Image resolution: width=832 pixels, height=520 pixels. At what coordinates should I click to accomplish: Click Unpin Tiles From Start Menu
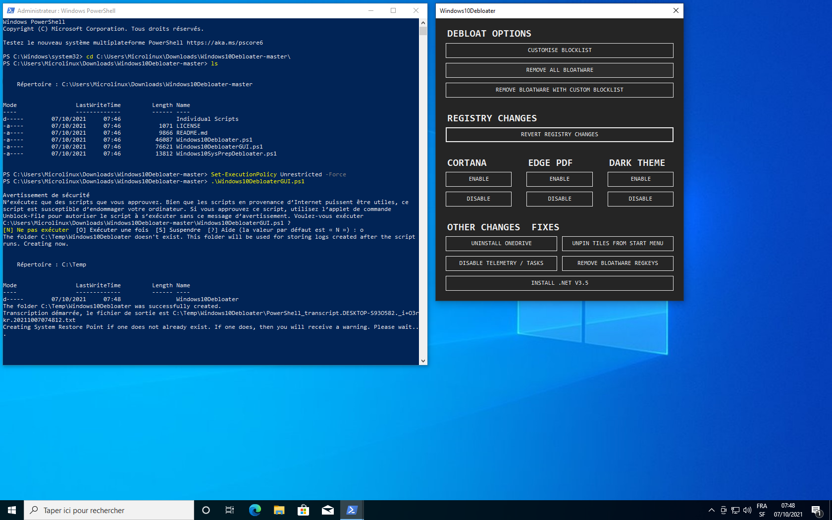(618, 244)
